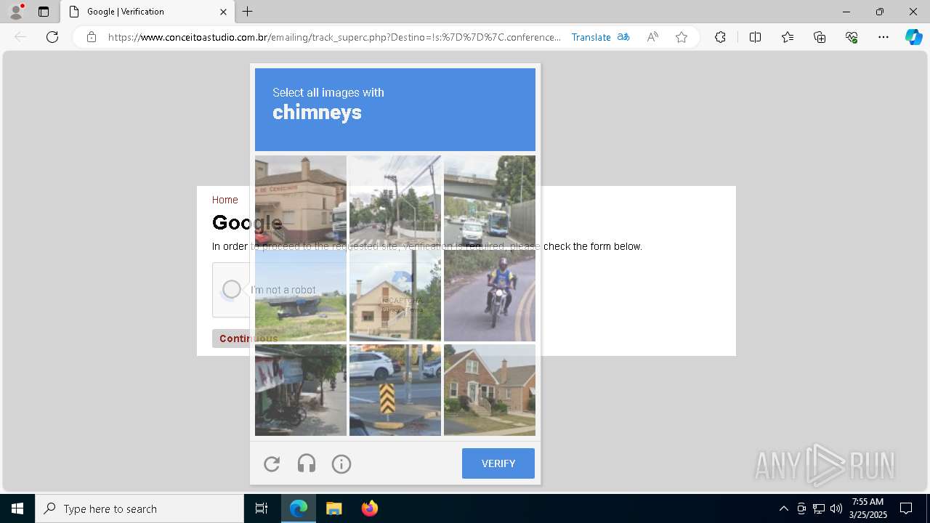Open translate options icon
Screen dimensions: 930x523
pos(623,37)
